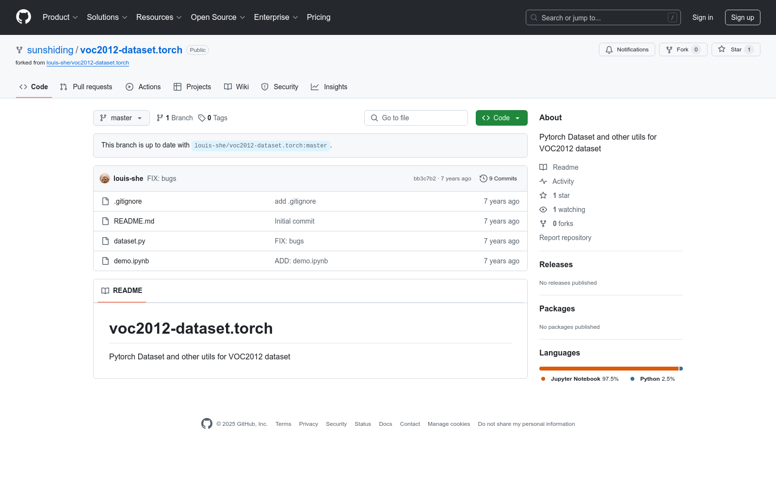This screenshot has height=485, width=776.
Task: Open the Security tab
Action: tap(280, 87)
